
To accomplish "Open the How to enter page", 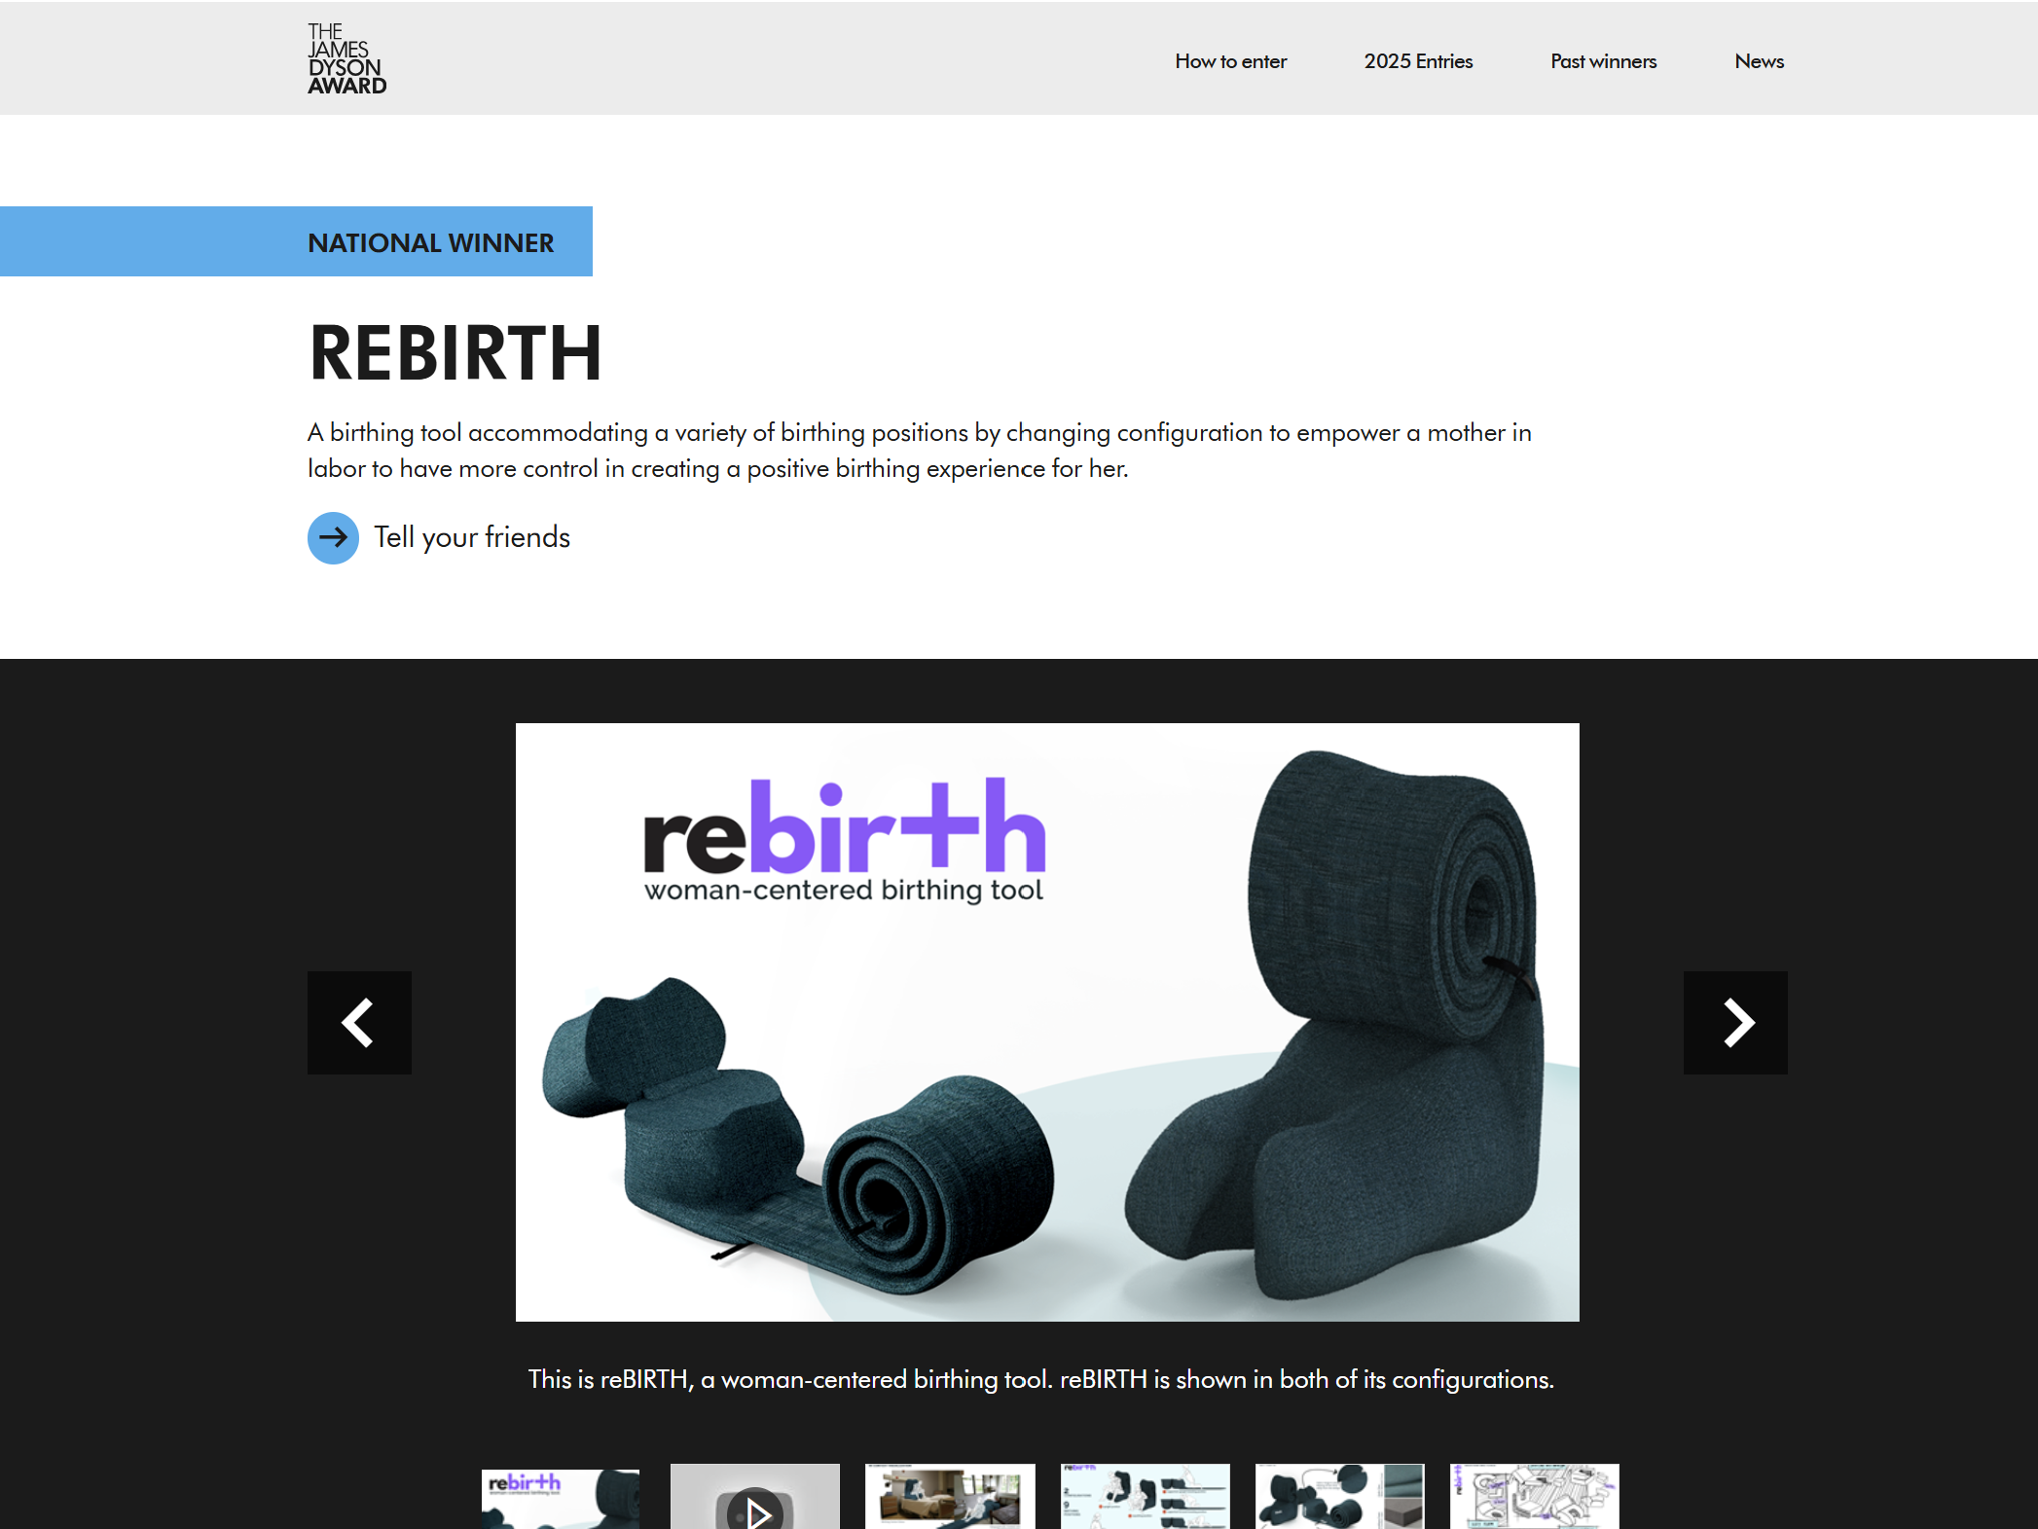I will point(1230,61).
